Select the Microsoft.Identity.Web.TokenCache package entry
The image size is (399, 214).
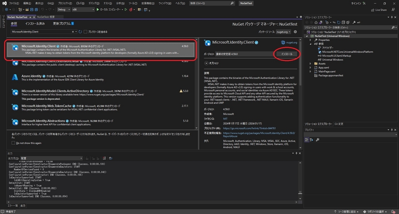tap(101, 108)
